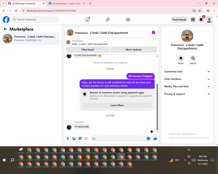
Task: Open conversation information purple icon
Action: [153, 33]
